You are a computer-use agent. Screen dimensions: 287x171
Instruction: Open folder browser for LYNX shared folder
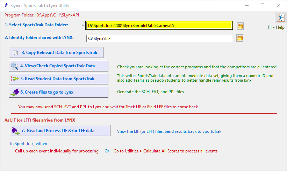(239, 38)
